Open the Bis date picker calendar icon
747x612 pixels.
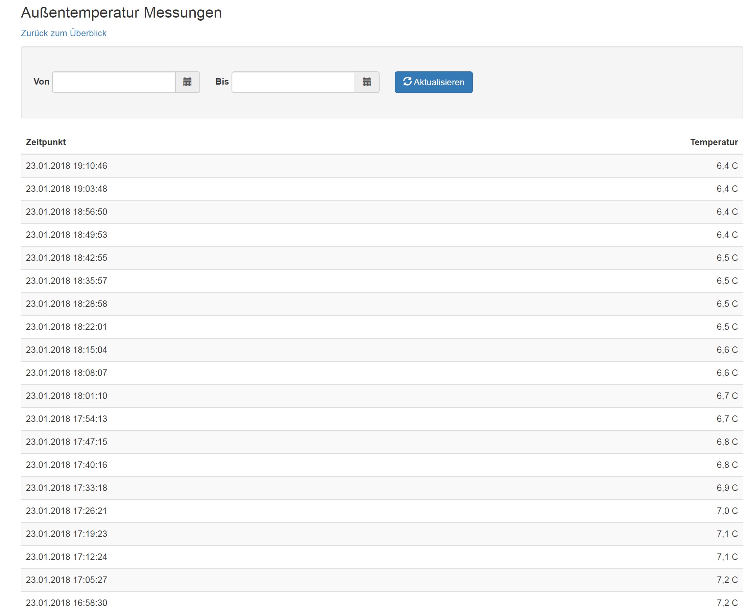click(366, 82)
